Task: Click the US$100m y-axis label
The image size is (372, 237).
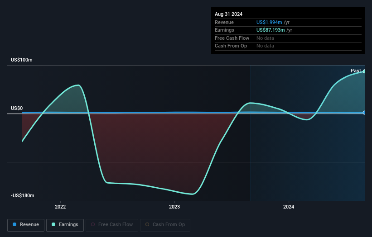Action: [22, 60]
